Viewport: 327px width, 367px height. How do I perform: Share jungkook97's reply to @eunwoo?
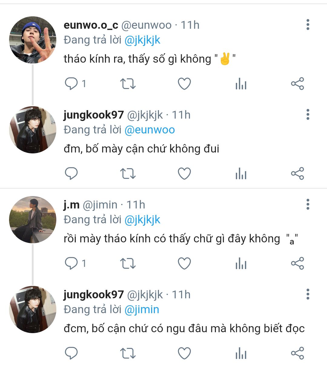click(297, 174)
